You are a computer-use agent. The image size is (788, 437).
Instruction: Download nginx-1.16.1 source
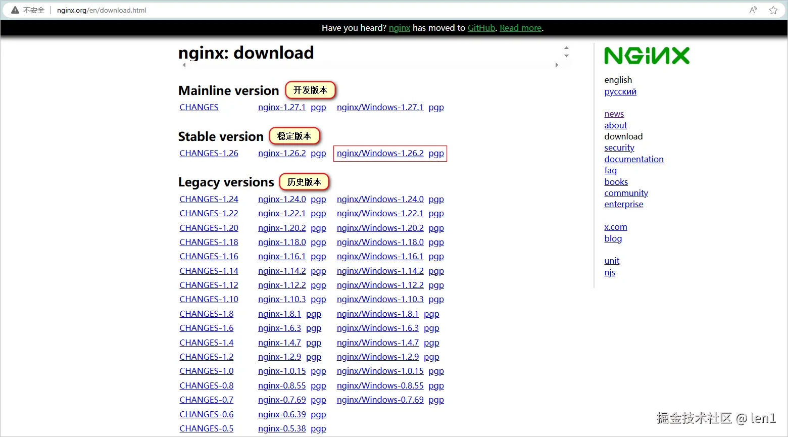coord(282,256)
